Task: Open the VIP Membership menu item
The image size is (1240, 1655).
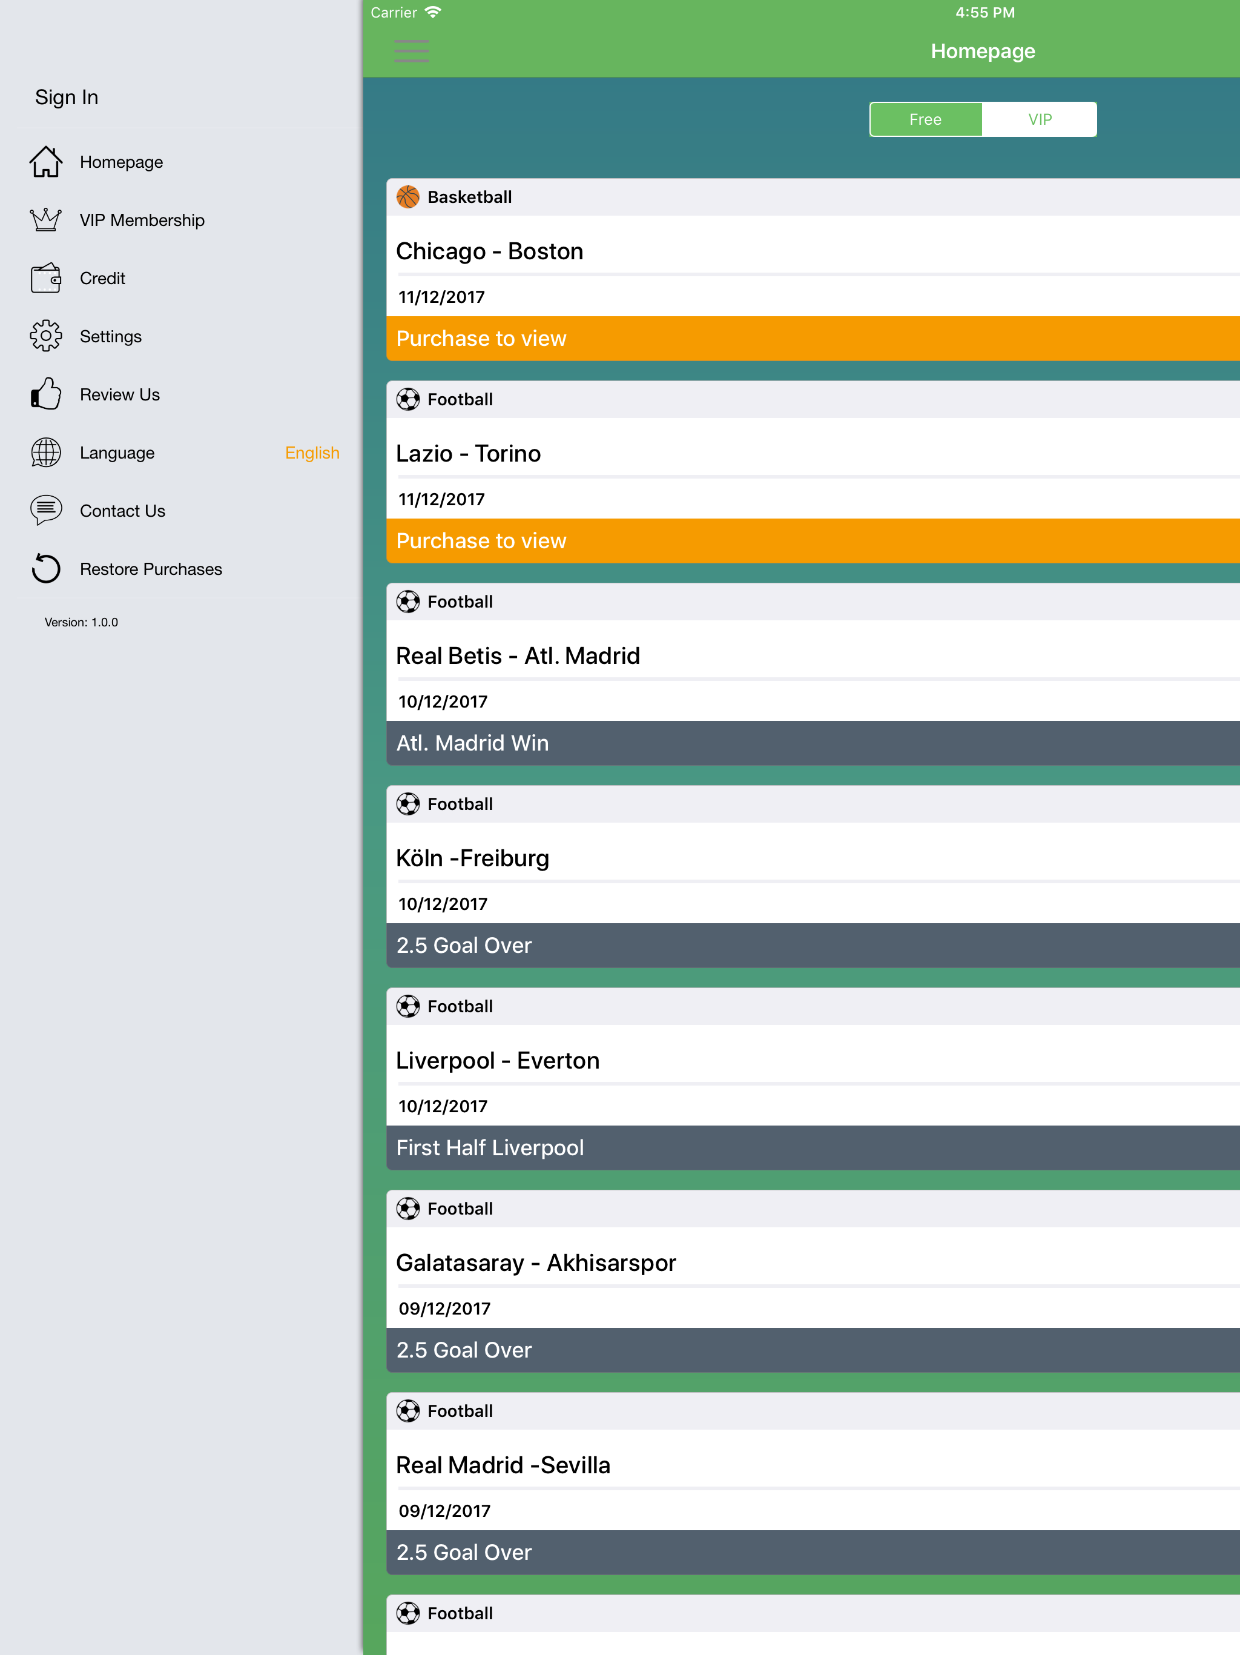Action: 142,220
